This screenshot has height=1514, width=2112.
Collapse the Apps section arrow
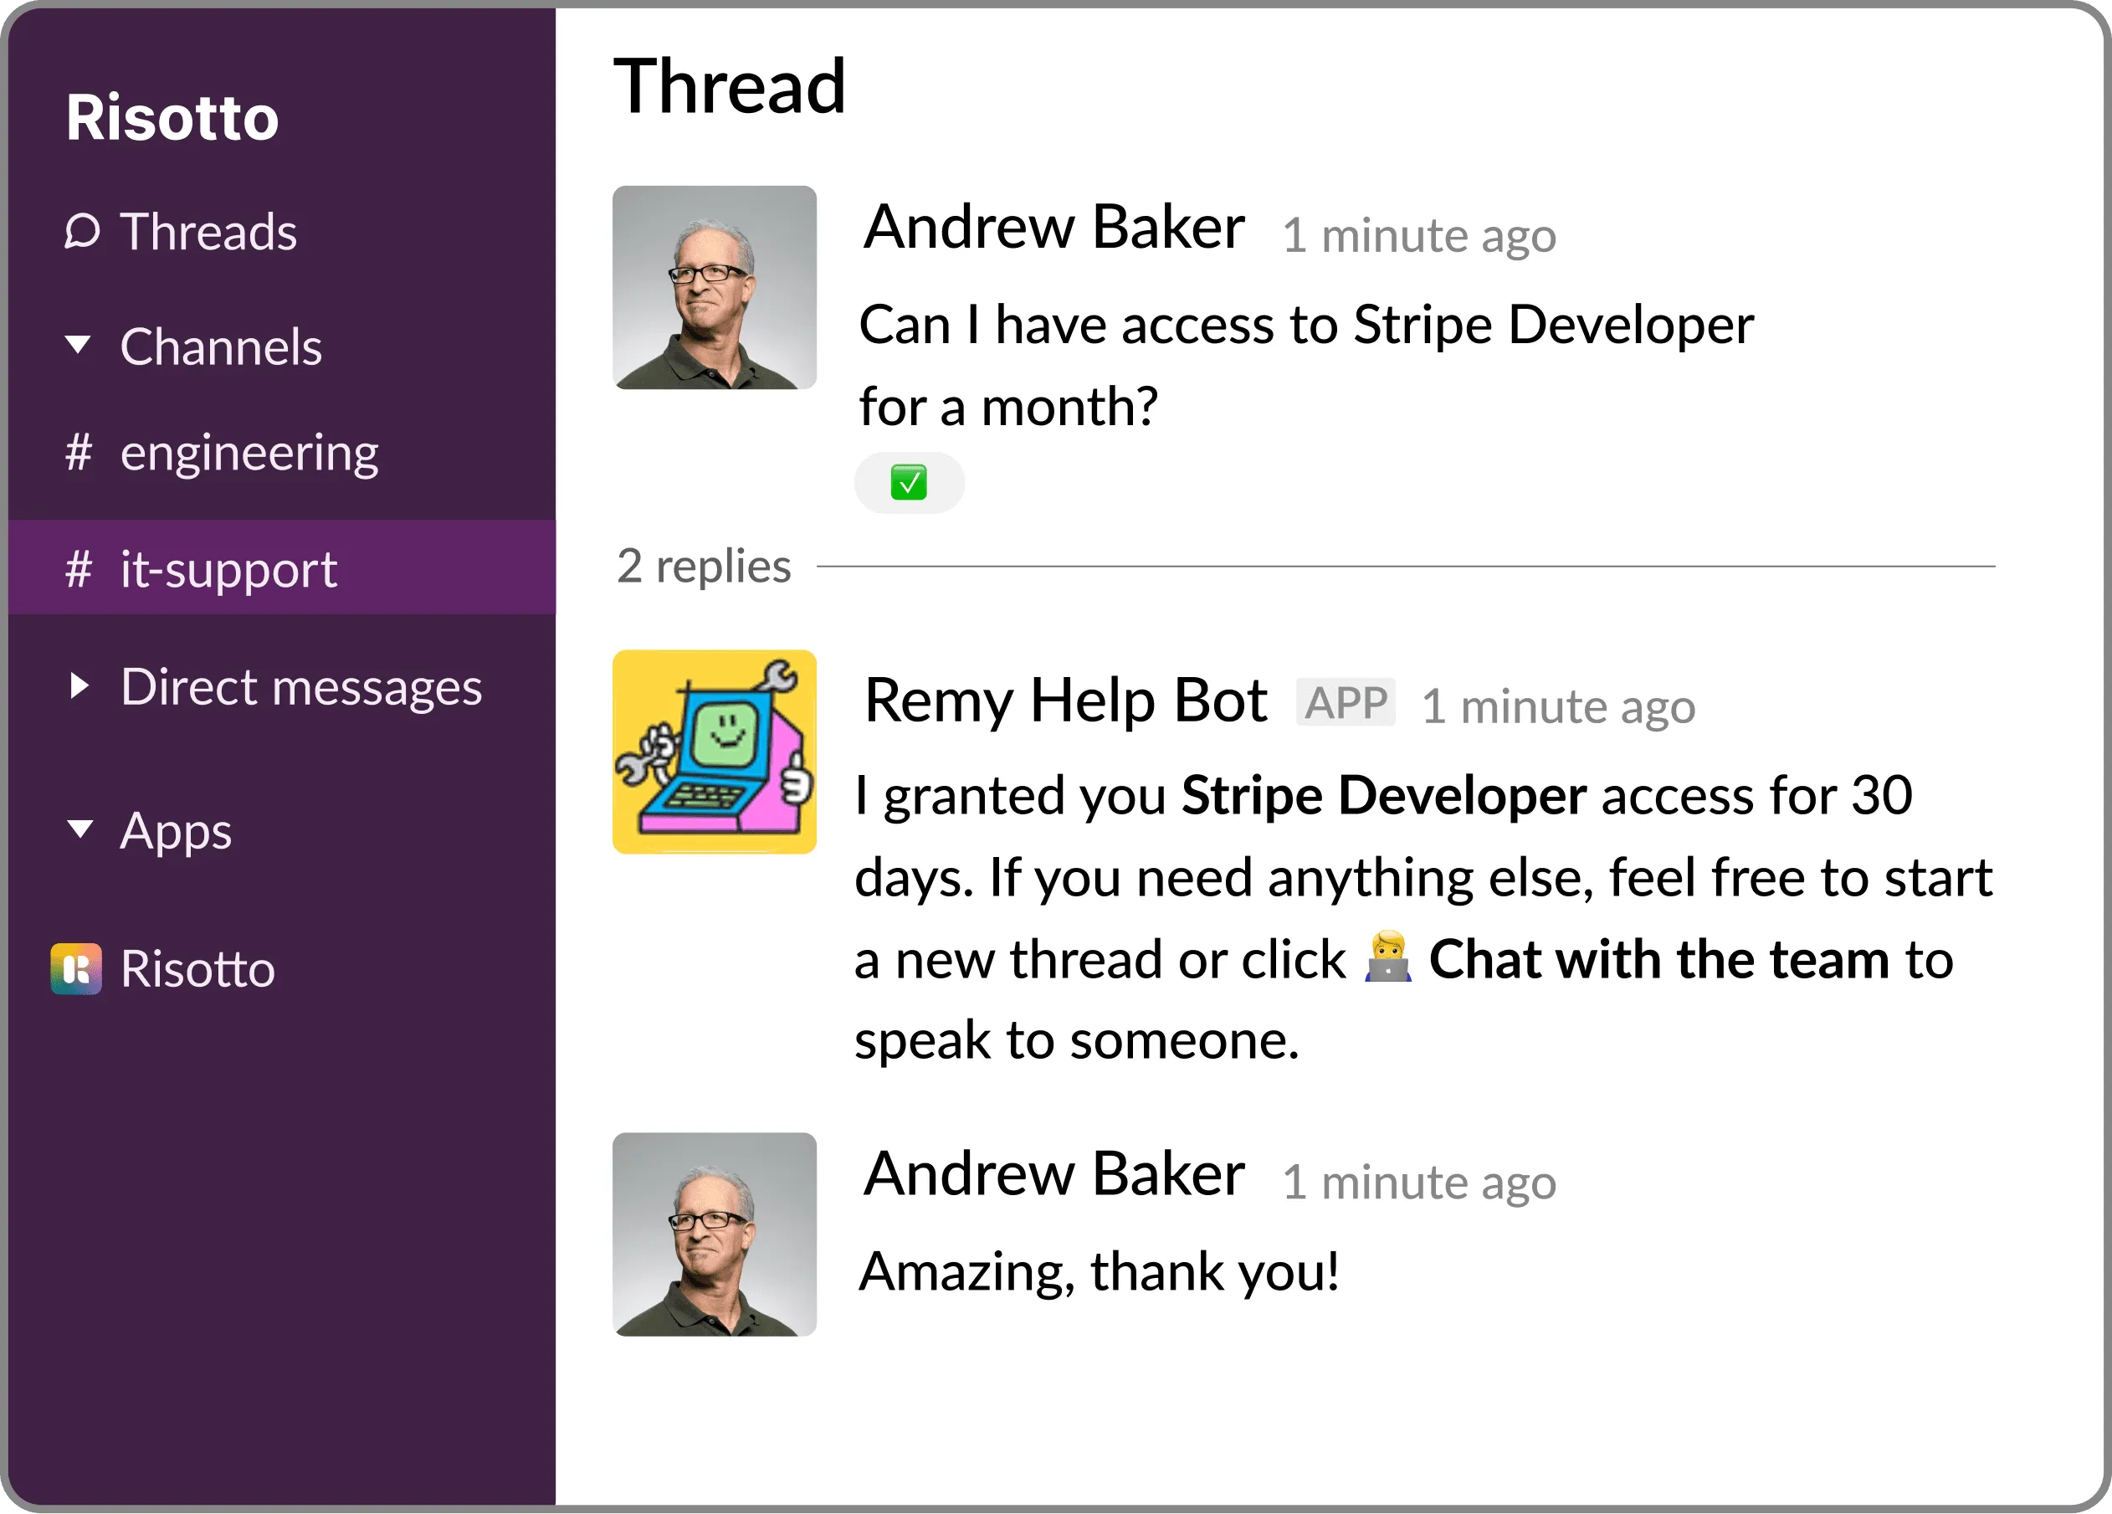click(x=81, y=829)
